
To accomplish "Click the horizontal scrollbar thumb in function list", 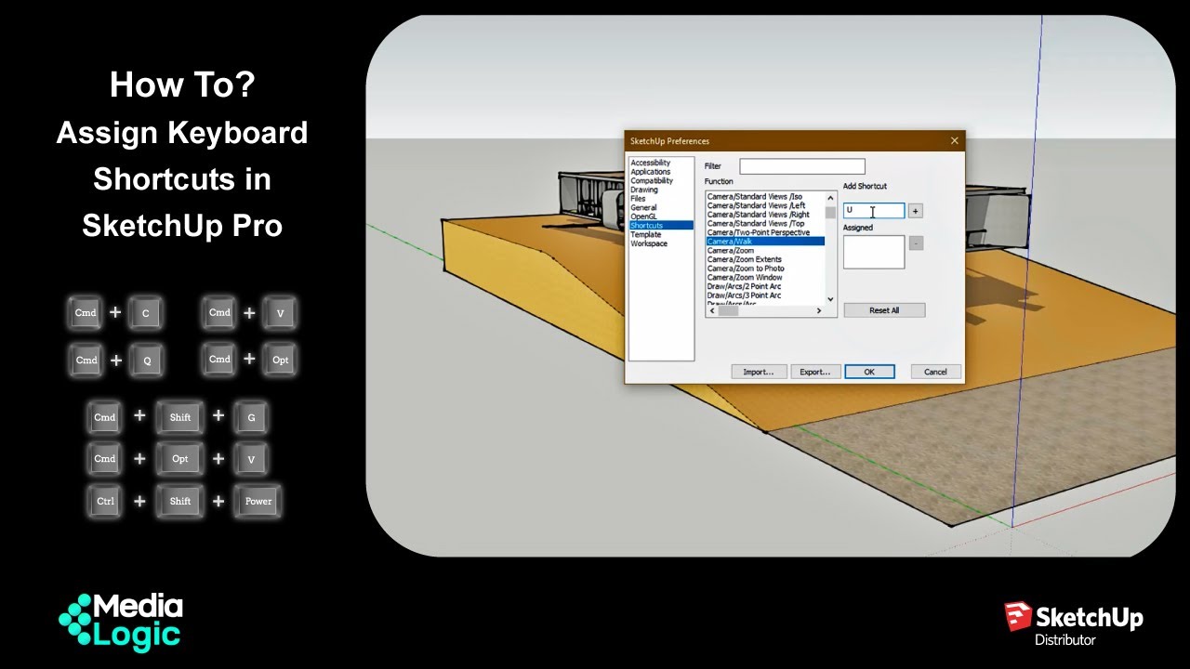I will point(728,311).
